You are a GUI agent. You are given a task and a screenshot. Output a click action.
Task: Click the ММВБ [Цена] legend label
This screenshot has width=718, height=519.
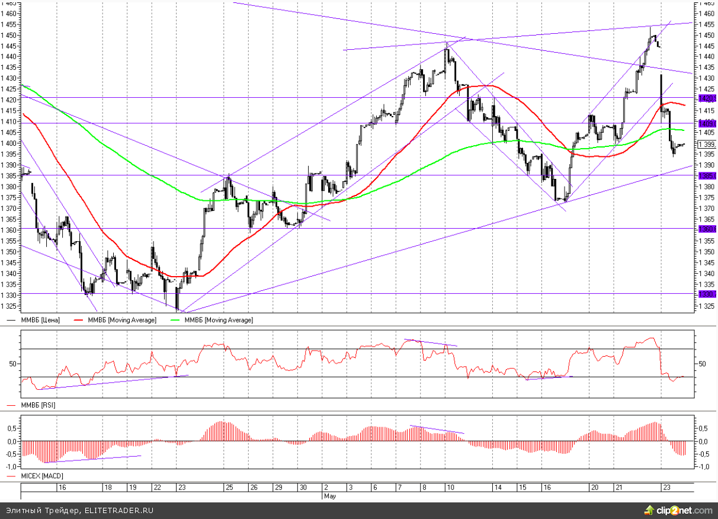pyautogui.click(x=40, y=320)
